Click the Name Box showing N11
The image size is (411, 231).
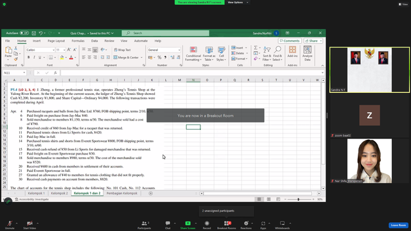coord(14,73)
